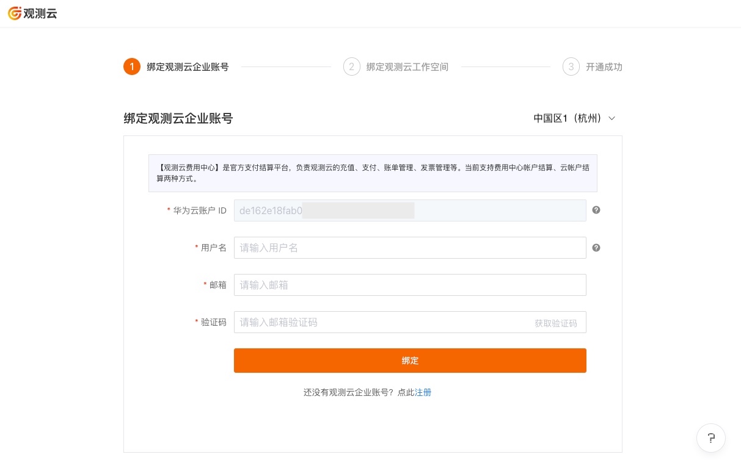Select step 3 开通成功
Viewport: 741px width, 460px height.
pos(593,66)
